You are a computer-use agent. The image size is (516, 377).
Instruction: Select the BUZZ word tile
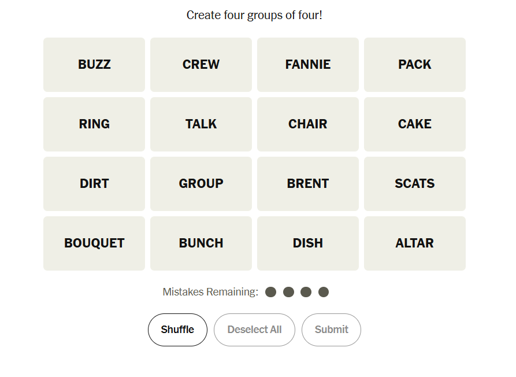(x=94, y=65)
